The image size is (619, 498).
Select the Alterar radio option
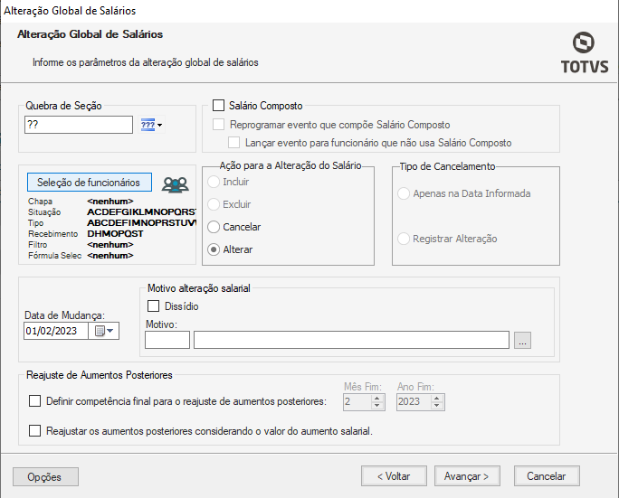(214, 249)
